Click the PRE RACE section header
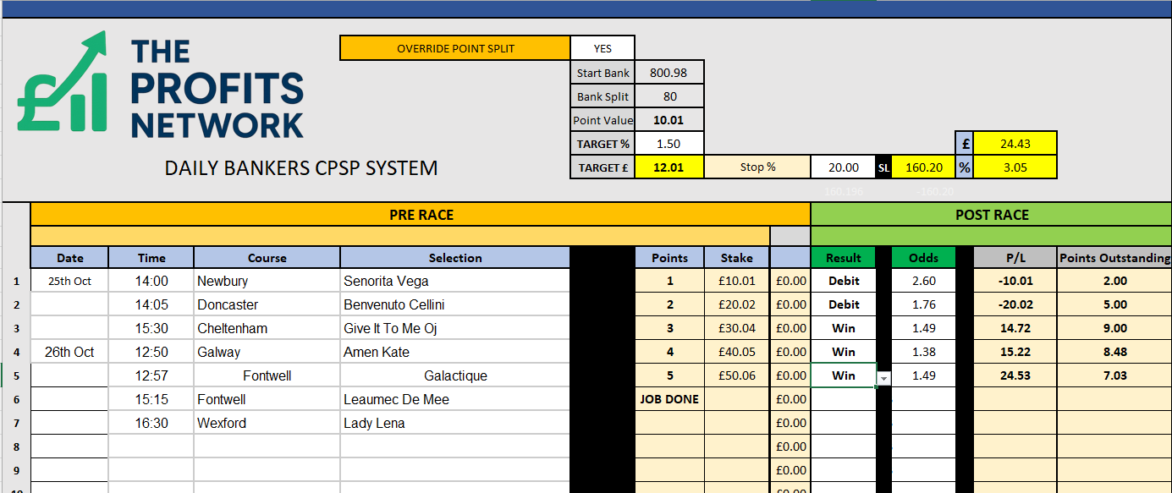Image resolution: width=1172 pixels, height=493 pixels. [x=421, y=215]
